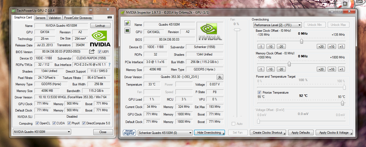Click the upload screenshot icon in NVIDIA Inspector
The image size is (366, 147).
click(127, 23)
